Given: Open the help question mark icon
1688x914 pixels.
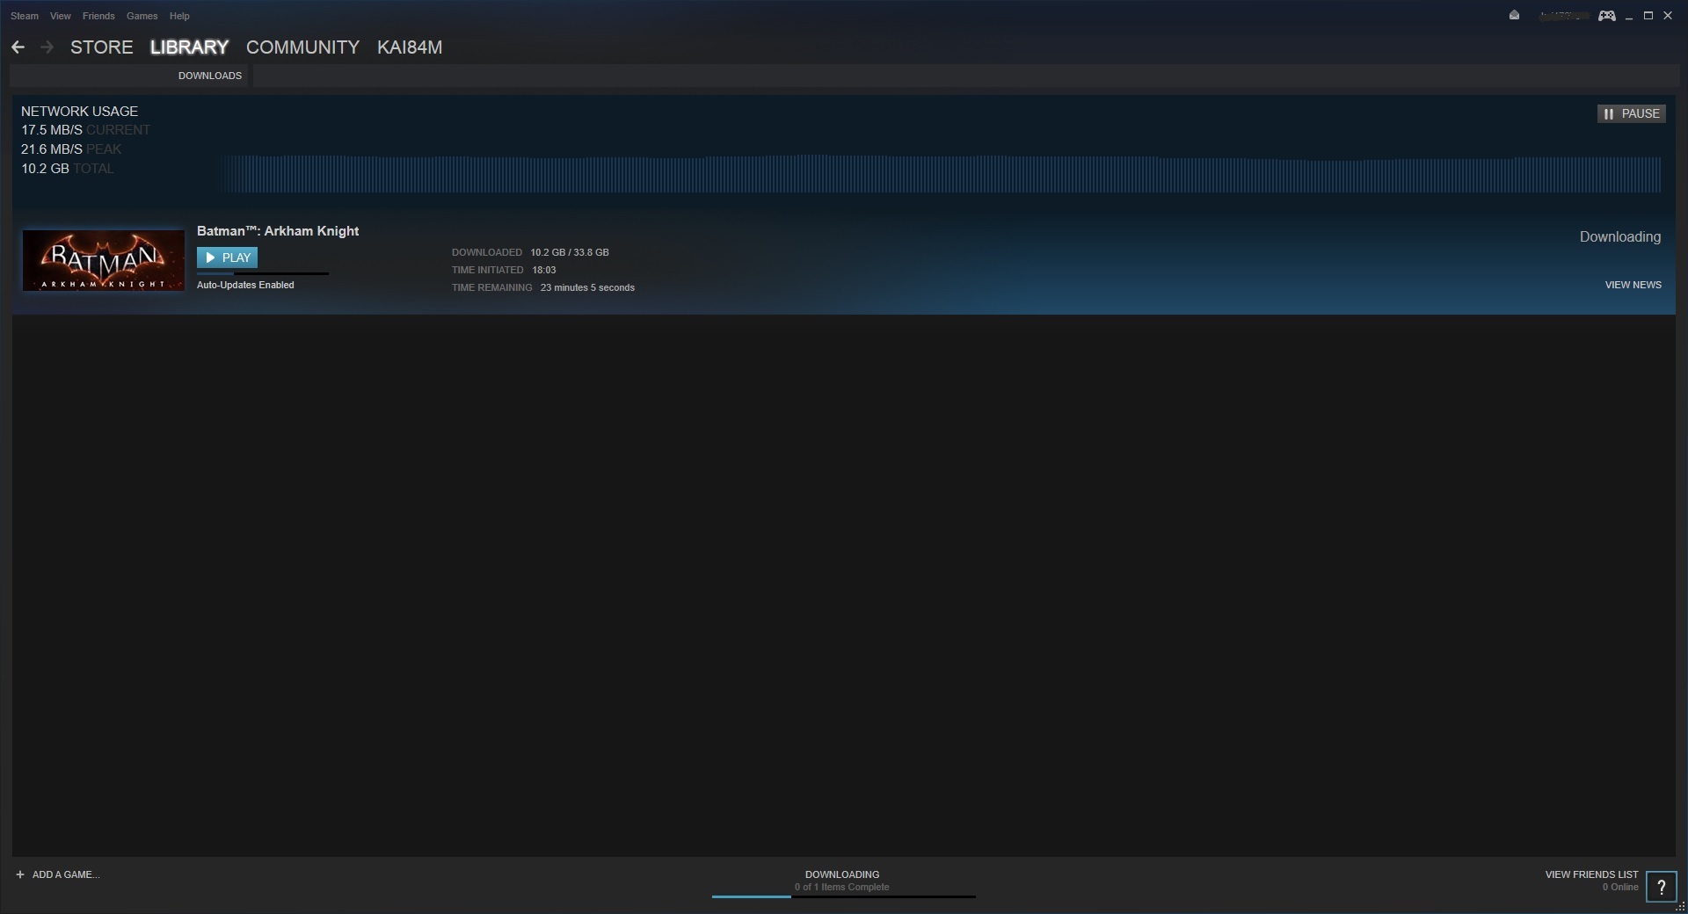Looking at the screenshot, I should click(1661, 887).
